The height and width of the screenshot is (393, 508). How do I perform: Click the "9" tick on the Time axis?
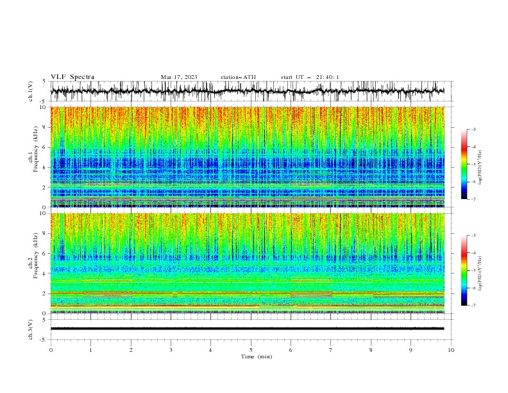[x=411, y=350]
